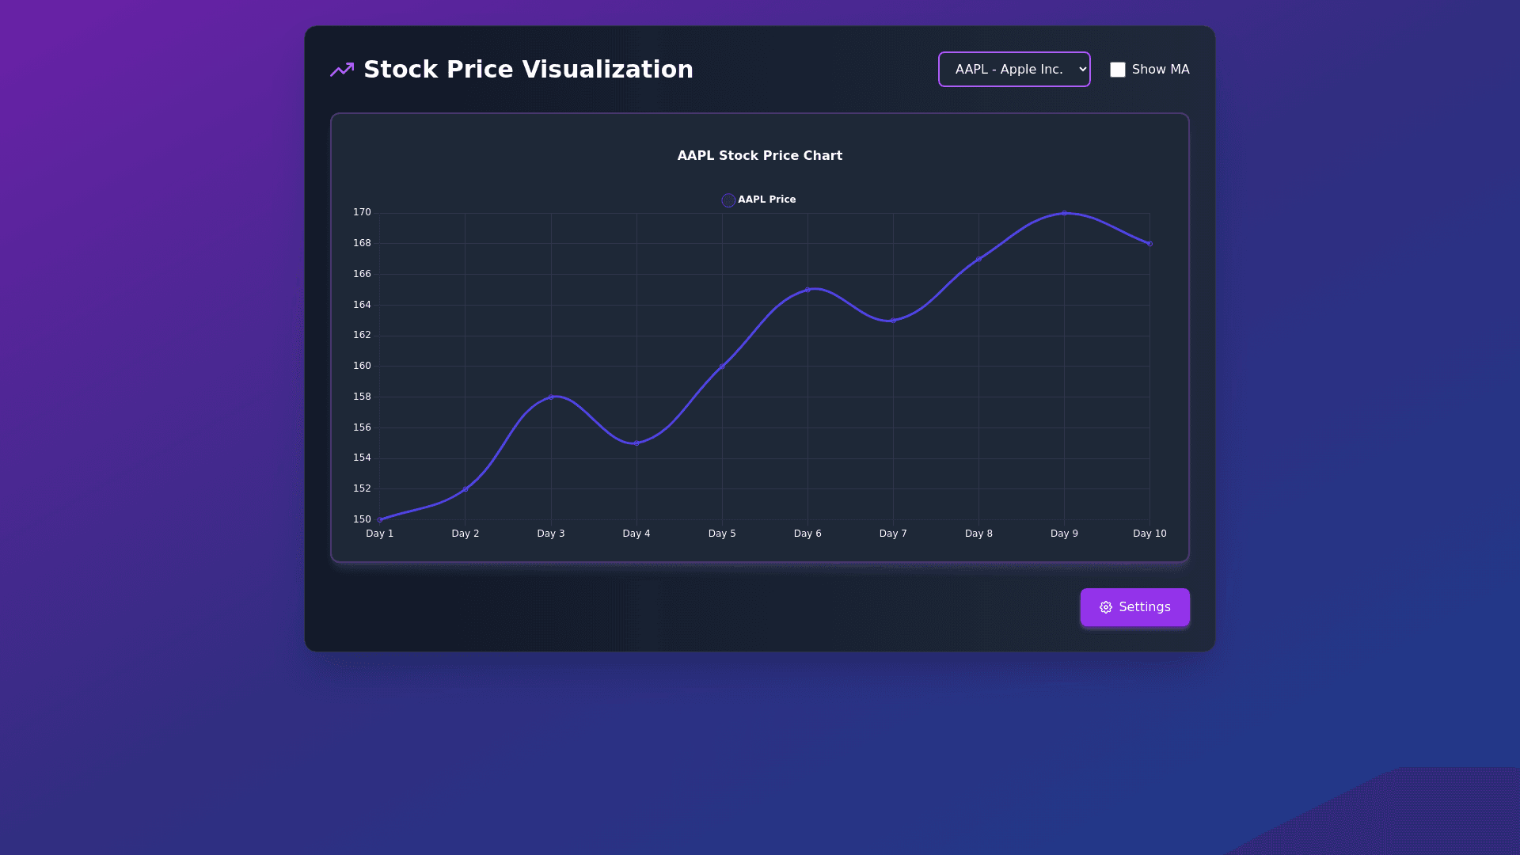Click the Day 1 data point at 150
This screenshot has width=1520, height=855.
[x=380, y=519]
